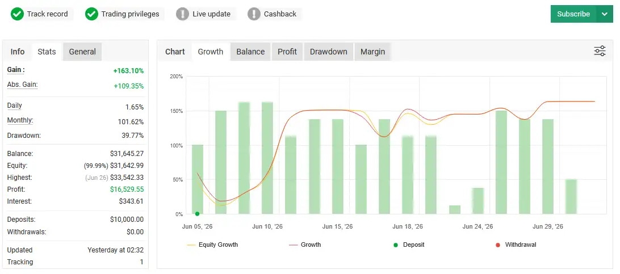620x274 pixels.
Task: Click the Track record green checkmark icon
Action: [x=17, y=14]
